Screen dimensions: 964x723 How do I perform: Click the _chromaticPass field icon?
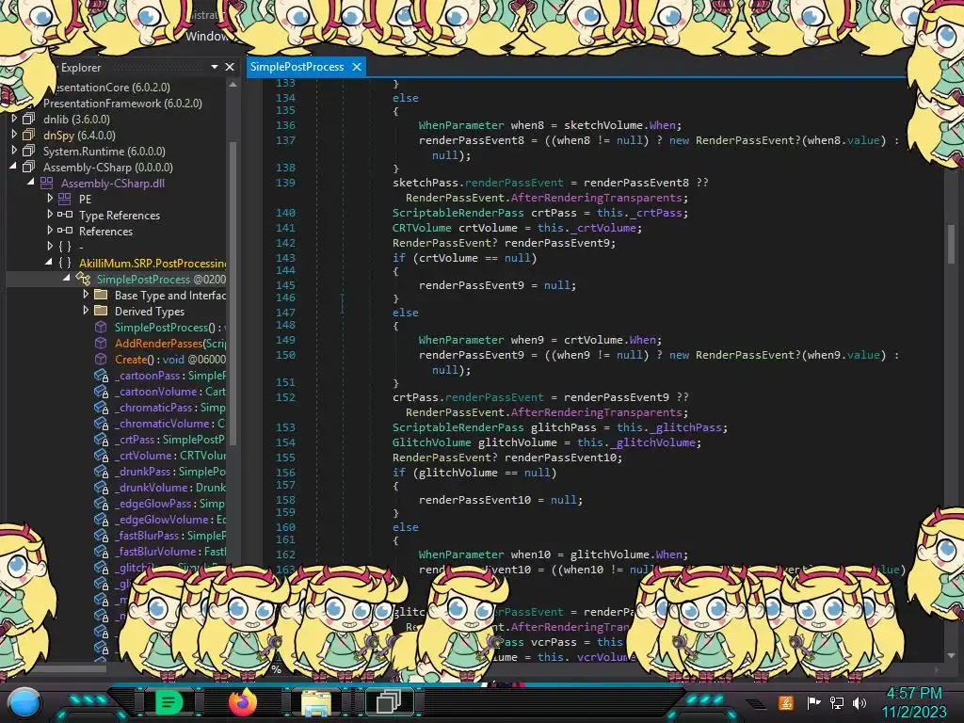pyautogui.click(x=102, y=408)
